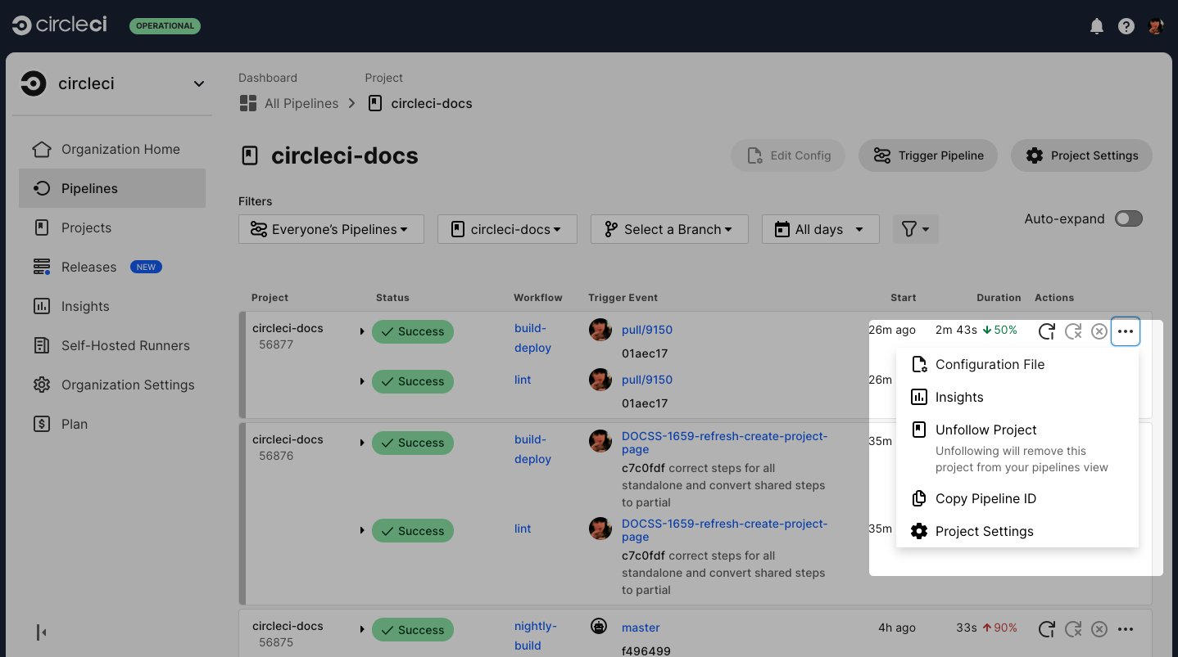Click the CircleCI logo in header
Screen dimensions: 1178x657
[60, 25]
